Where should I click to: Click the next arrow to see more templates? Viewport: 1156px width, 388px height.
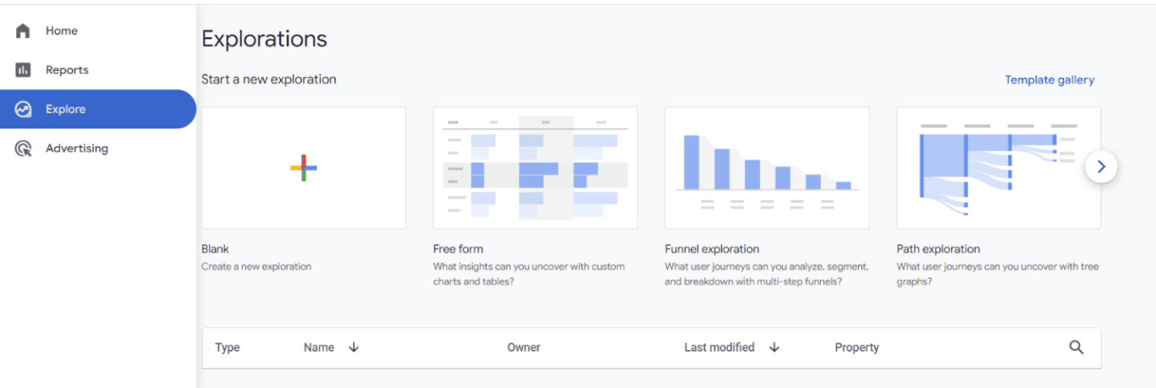(x=1101, y=167)
